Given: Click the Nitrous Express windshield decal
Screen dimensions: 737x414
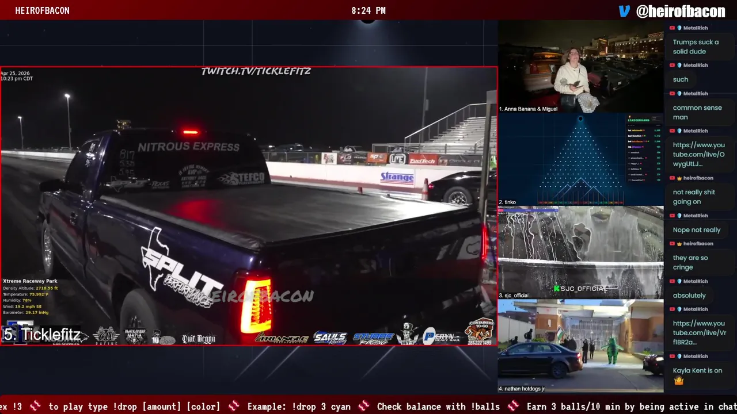Looking at the screenshot, I should point(188,147).
